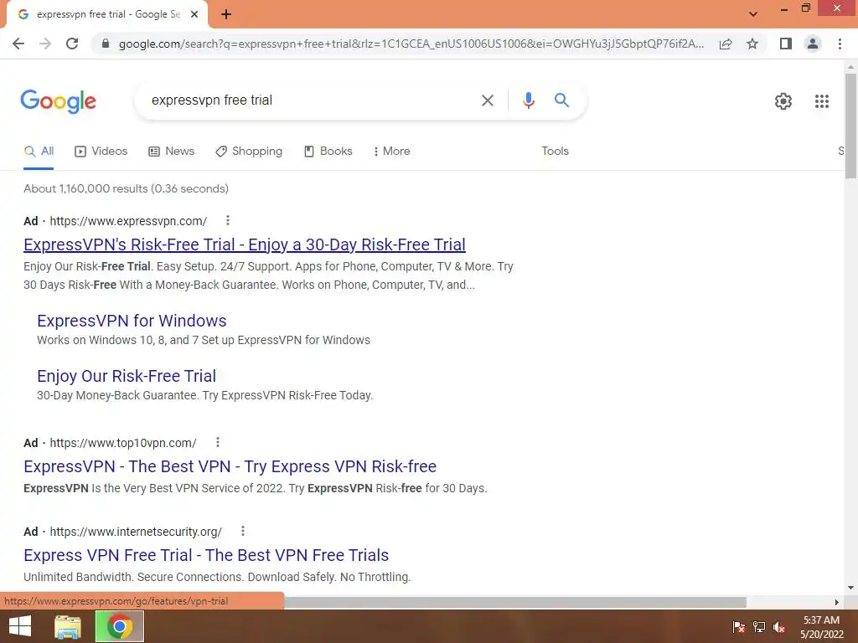Reload the current page
Screen dimensions: 858x643
72,44
